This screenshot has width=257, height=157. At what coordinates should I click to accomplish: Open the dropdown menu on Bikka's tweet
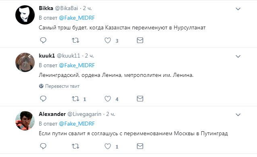tap(238, 9)
